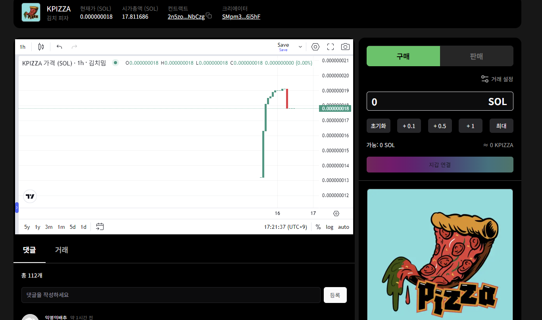Viewport: 542px width, 320px height.
Task: Click the 시가총액 value 17.811686
Action: click(135, 17)
